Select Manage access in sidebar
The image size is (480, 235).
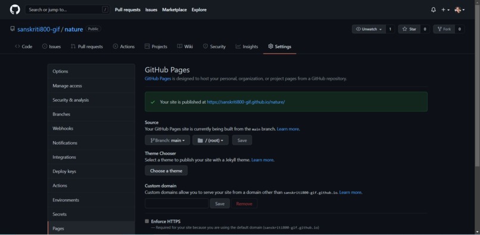pyautogui.click(x=91, y=86)
